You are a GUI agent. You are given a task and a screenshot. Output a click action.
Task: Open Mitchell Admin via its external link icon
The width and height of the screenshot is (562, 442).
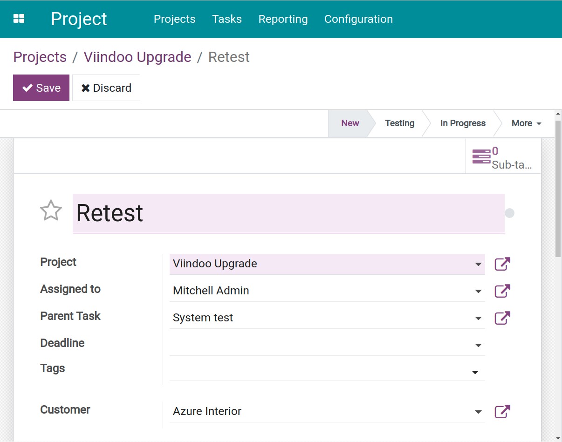click(502, 291)
